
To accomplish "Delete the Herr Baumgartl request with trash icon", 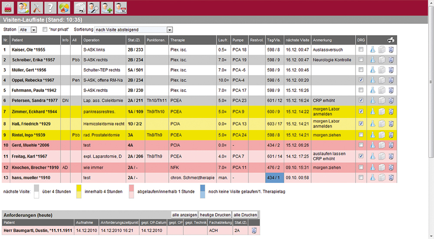I will click(255, 230).
